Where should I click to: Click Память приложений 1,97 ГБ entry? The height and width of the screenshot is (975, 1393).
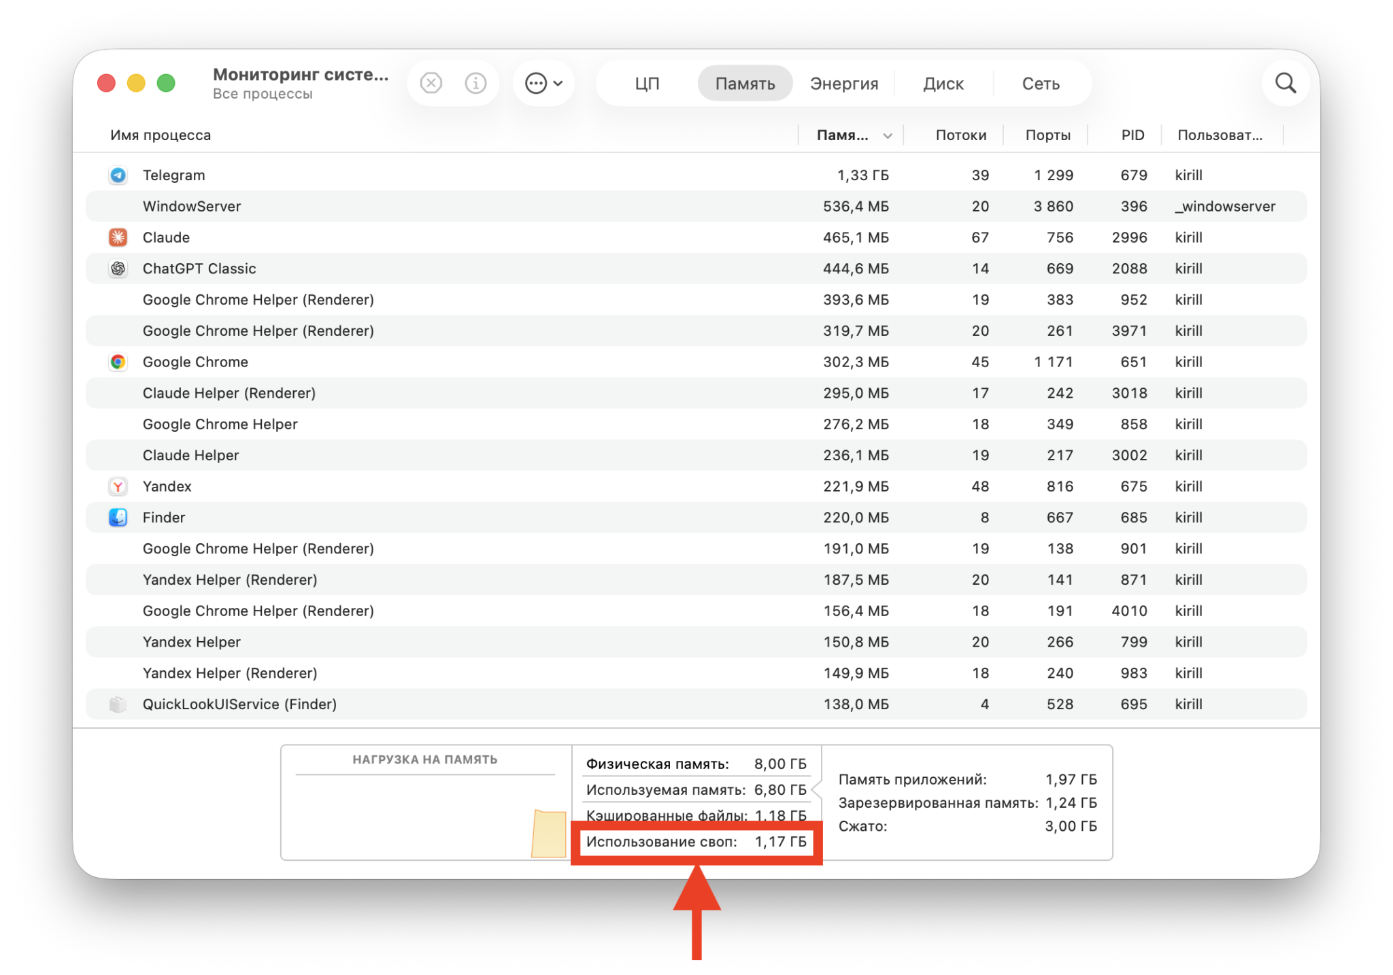coord(967,779)
